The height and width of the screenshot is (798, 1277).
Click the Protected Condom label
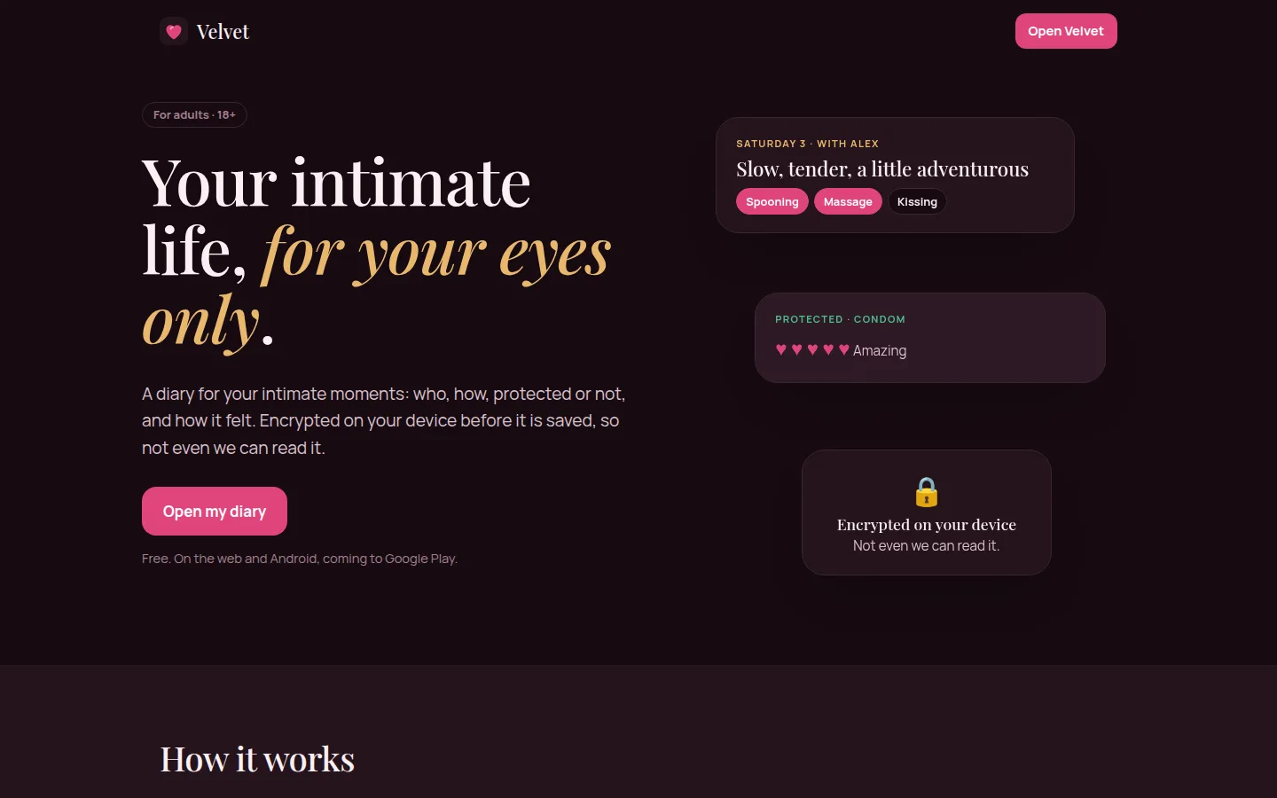[x=840, y=319]
